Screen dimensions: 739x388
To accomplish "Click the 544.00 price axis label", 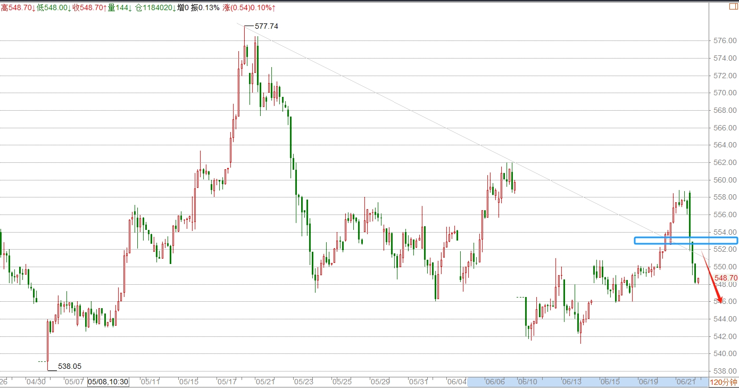I will (725, 319).
